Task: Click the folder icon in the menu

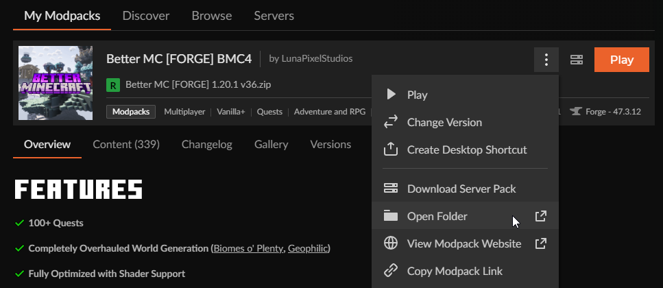Action: coord(391,216)
